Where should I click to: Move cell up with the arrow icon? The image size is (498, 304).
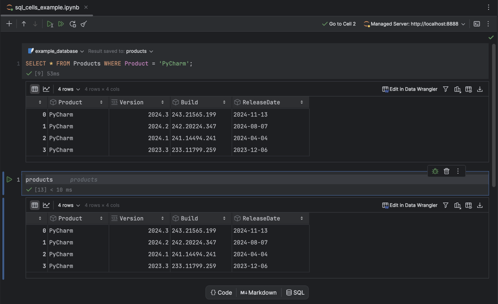[24, 24]
